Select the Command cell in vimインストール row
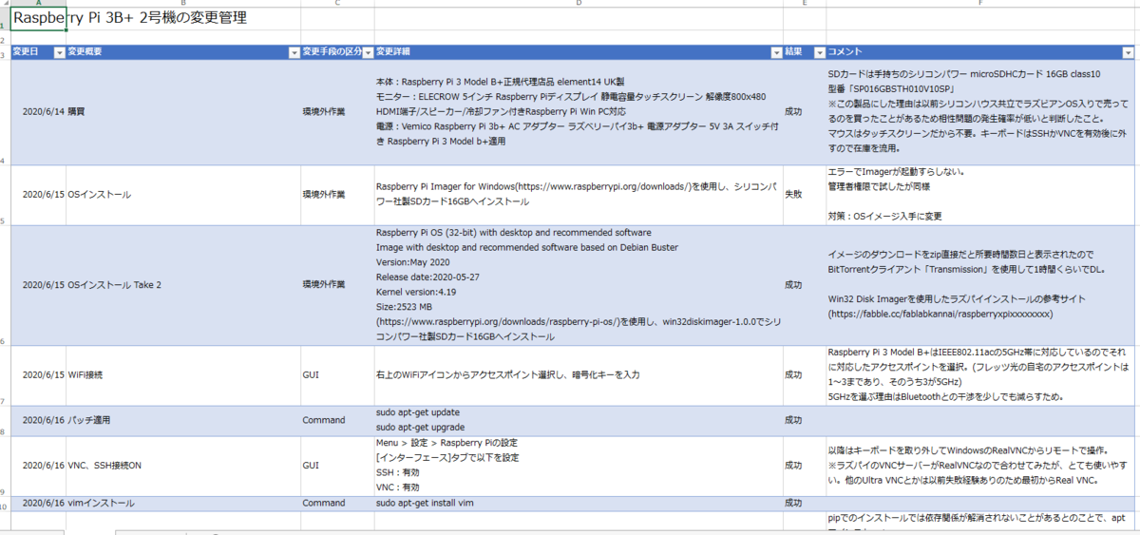The image size is (1140, 535). (337, 503)
